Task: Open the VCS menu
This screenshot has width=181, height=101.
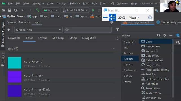Action: click(112, 4)
